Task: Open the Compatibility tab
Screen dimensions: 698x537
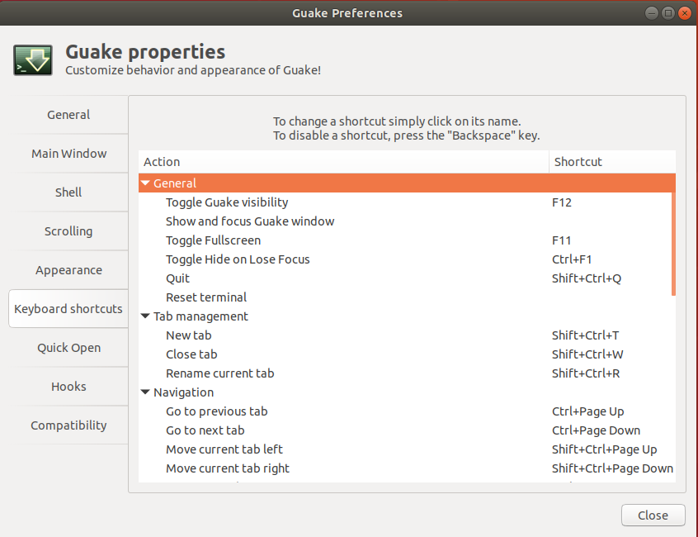Action: 68,425
